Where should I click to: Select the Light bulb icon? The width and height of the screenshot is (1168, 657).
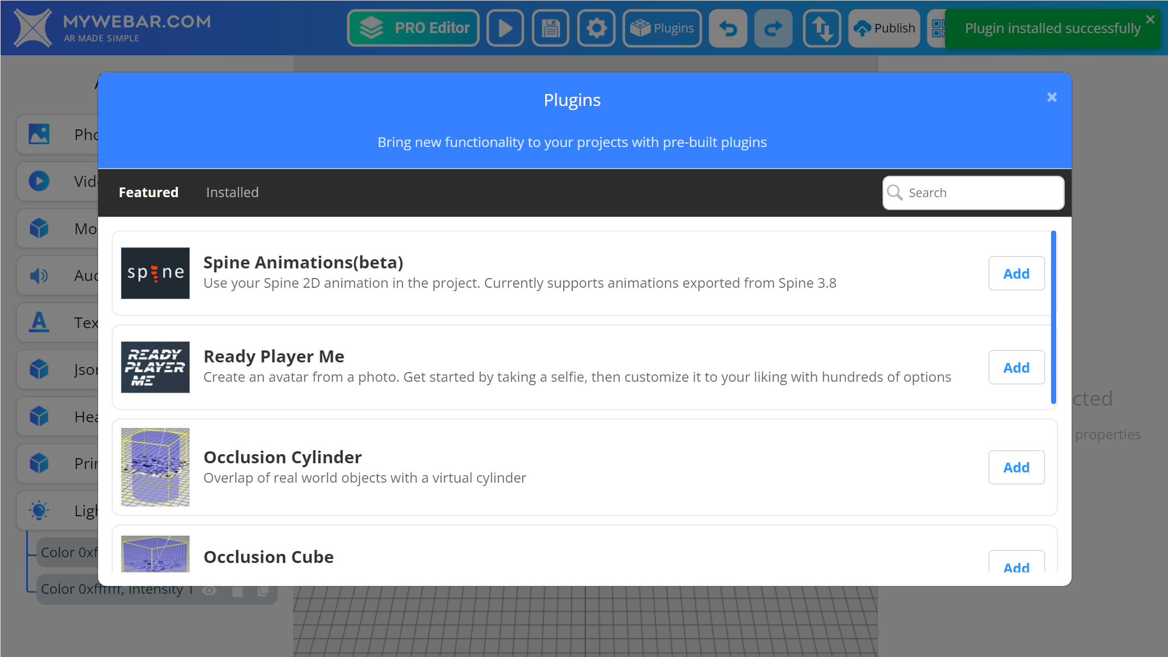(39, 510)
